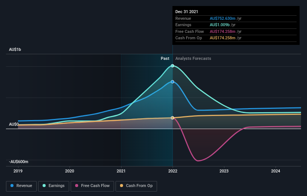The width and height of the screenshot is (307, 196).
Task: Click the pink Free Cash Flow legend dot
Action: pos(77,186)
